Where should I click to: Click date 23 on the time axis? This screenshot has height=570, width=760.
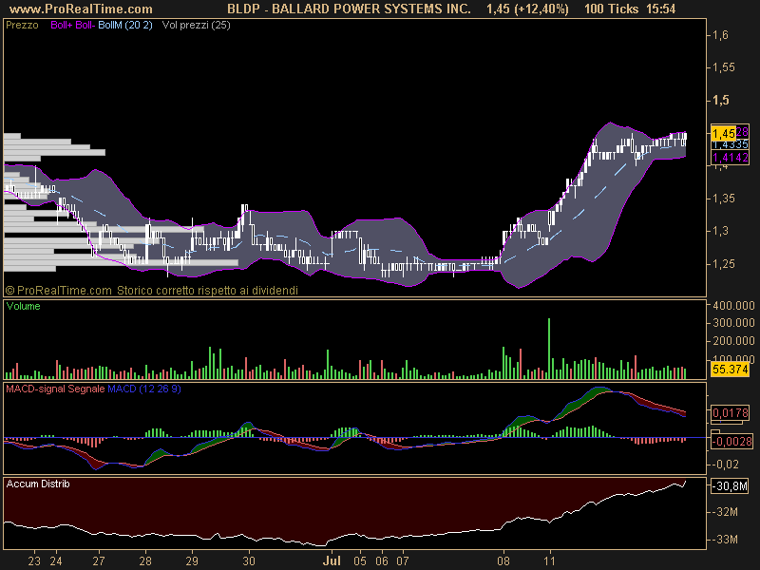coord(34,561)
